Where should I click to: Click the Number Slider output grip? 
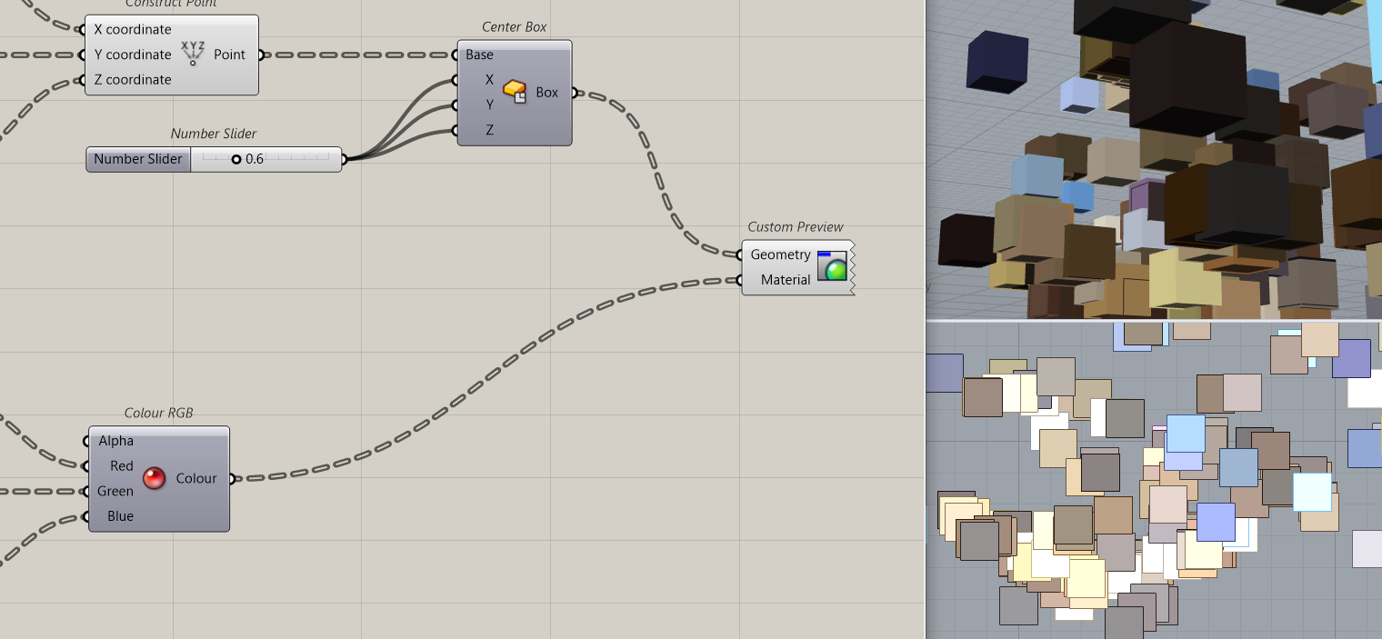pyautogui.click(x=344, y=160)
